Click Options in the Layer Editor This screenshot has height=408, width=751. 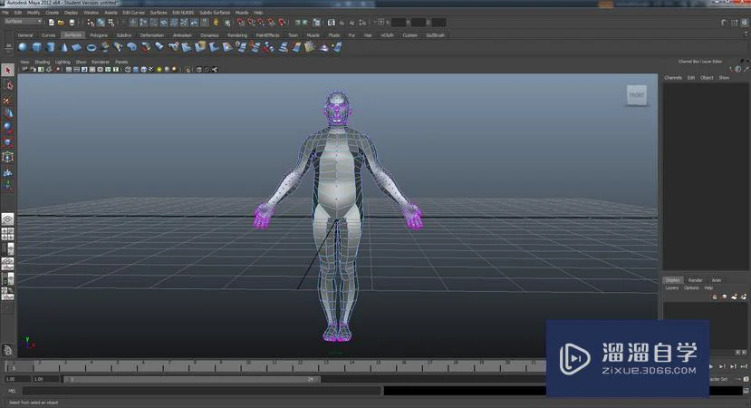690,287
